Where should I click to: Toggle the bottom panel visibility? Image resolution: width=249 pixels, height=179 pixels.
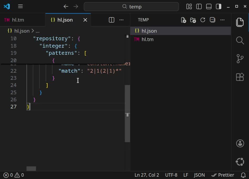click(209, 6)
